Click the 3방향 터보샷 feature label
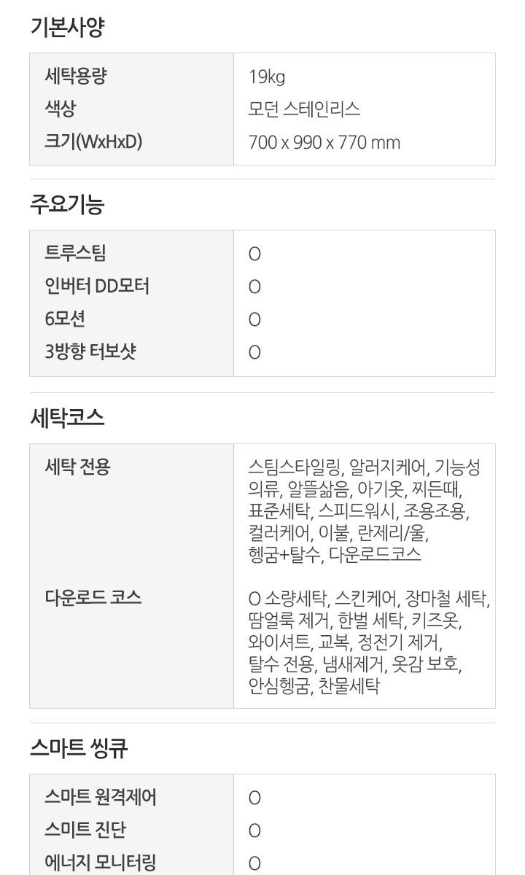525x875 pixels. click(x=90, y=351)
